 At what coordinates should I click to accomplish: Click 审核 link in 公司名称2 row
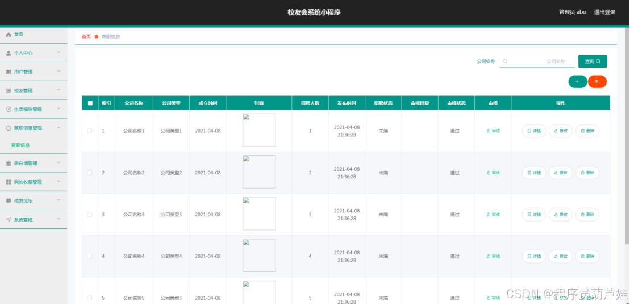(493, 173)
